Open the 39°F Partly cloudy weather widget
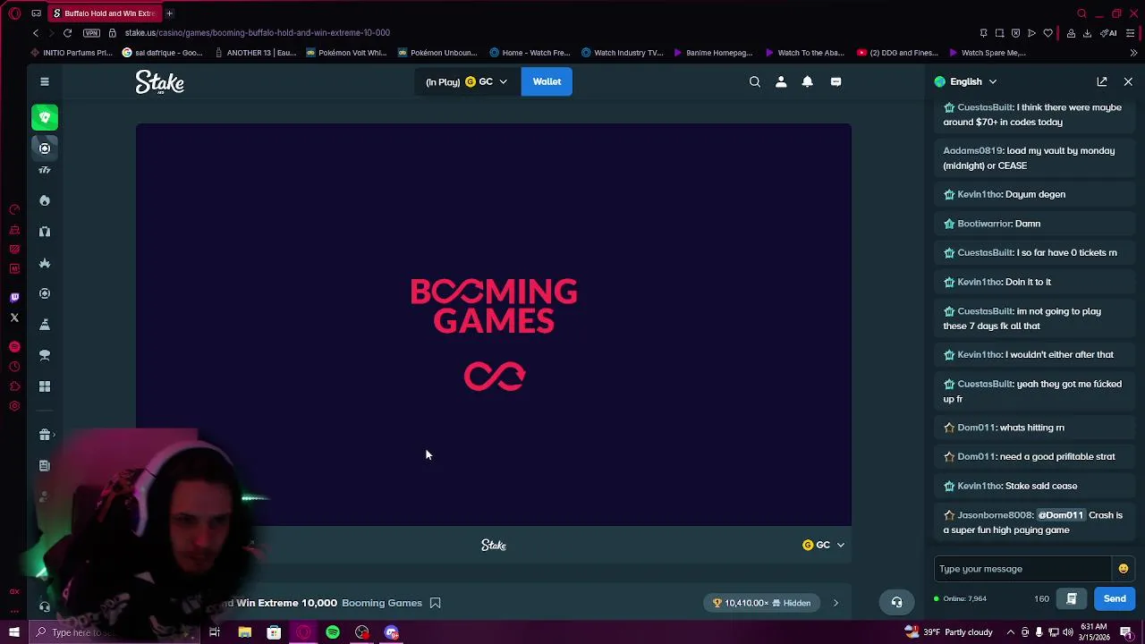1145x644 pixels. (x=950, y=632)
